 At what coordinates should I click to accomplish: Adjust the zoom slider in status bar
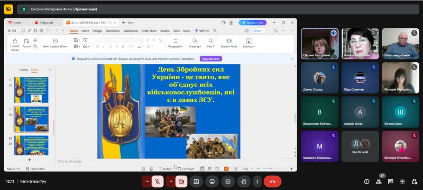[270, 169]
